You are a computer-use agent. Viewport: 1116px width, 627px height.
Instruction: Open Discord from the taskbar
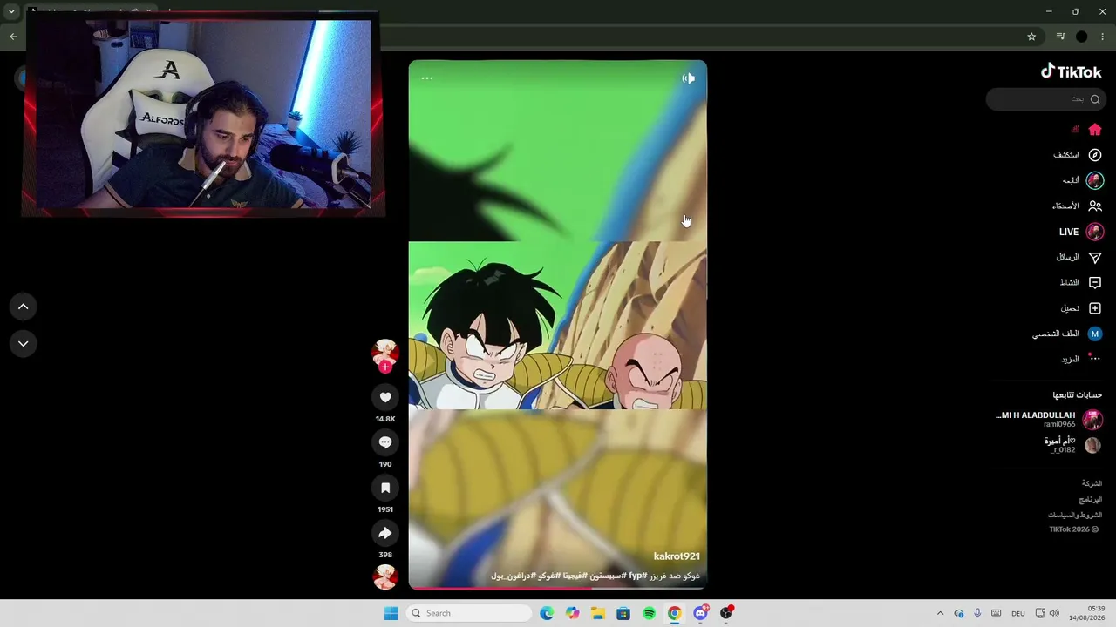click(700, 613)
